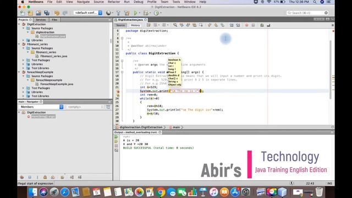The width and height of the screenshot is (352, 198).
Task: Click the Comment lines editor toolbar icon
Action: pos(262,25)
